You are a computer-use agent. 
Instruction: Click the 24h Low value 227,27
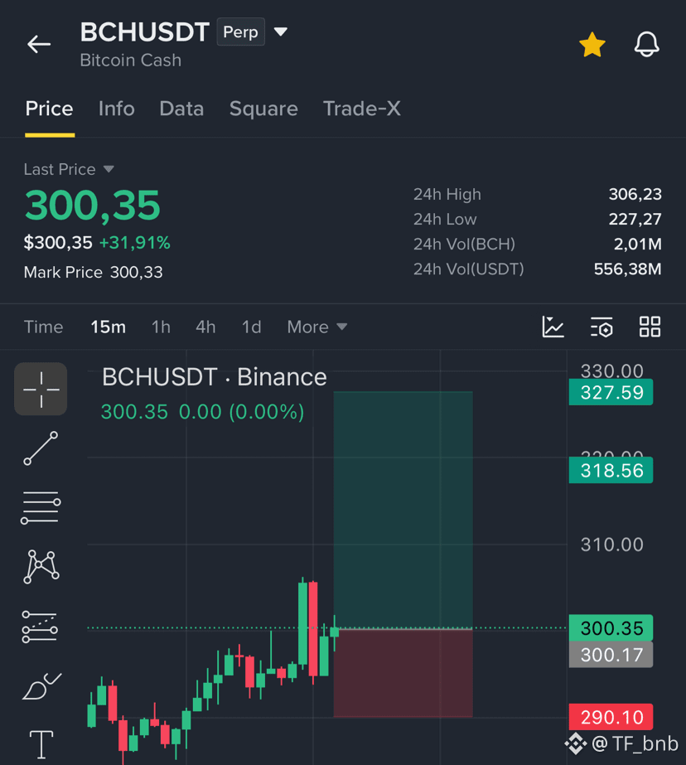pos(635,219)
